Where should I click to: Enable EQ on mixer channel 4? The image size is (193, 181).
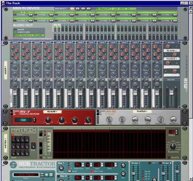tap(44, 62)
